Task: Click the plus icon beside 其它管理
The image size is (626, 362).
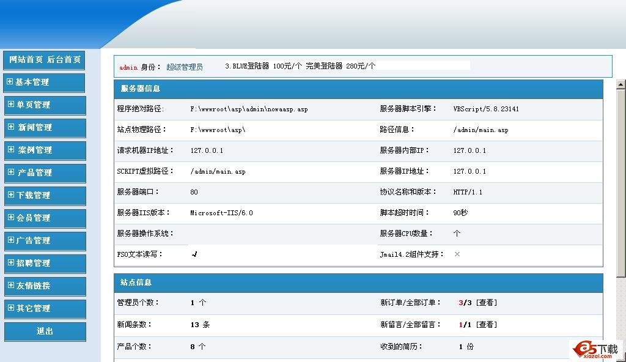Action: tap(11, 308)
